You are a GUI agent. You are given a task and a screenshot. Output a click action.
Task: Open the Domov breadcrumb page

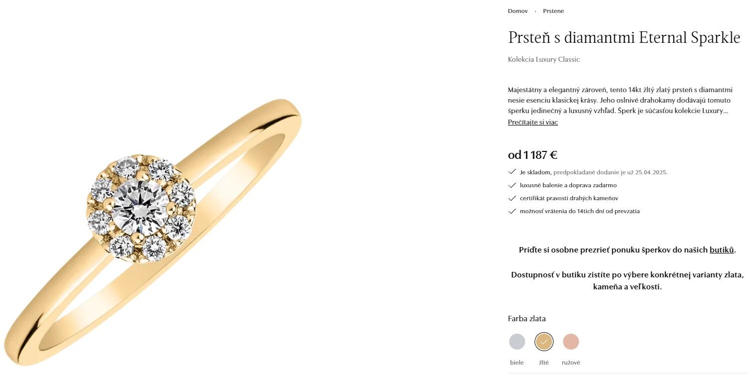coord(518,10)
